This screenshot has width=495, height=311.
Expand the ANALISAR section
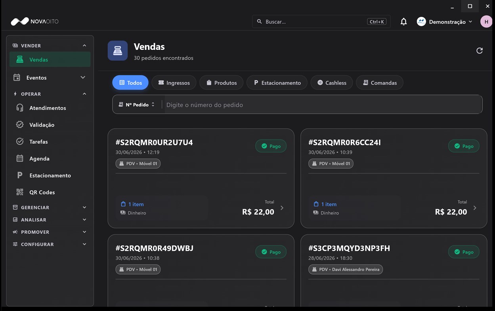point(84,220)
